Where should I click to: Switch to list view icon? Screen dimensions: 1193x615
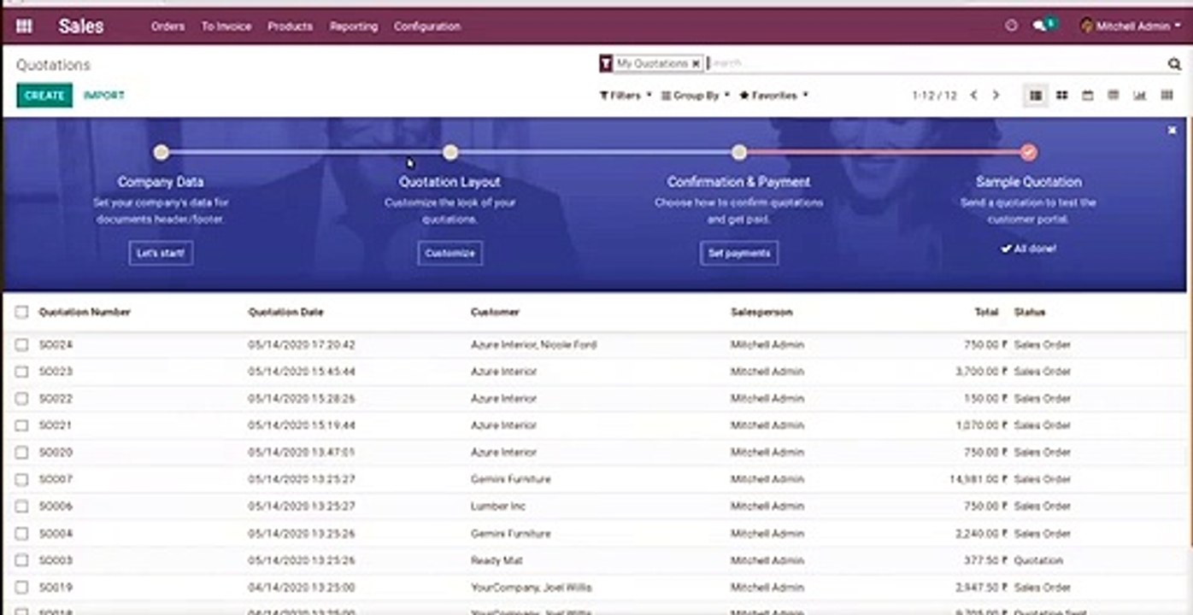1036,96
